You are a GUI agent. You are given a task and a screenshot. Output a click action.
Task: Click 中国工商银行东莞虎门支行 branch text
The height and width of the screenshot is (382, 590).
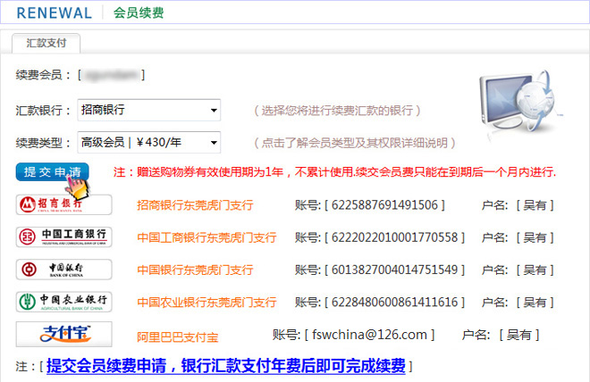pos(206,237)
